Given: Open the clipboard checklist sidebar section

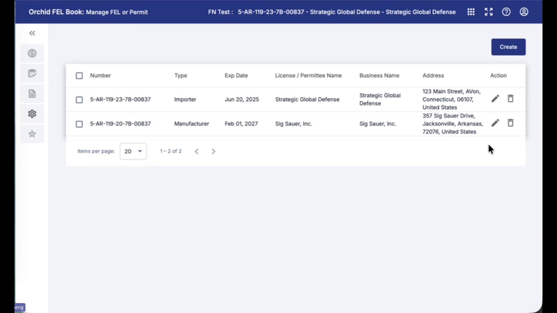Looking at the screenshot, I should tap(32, 73).
